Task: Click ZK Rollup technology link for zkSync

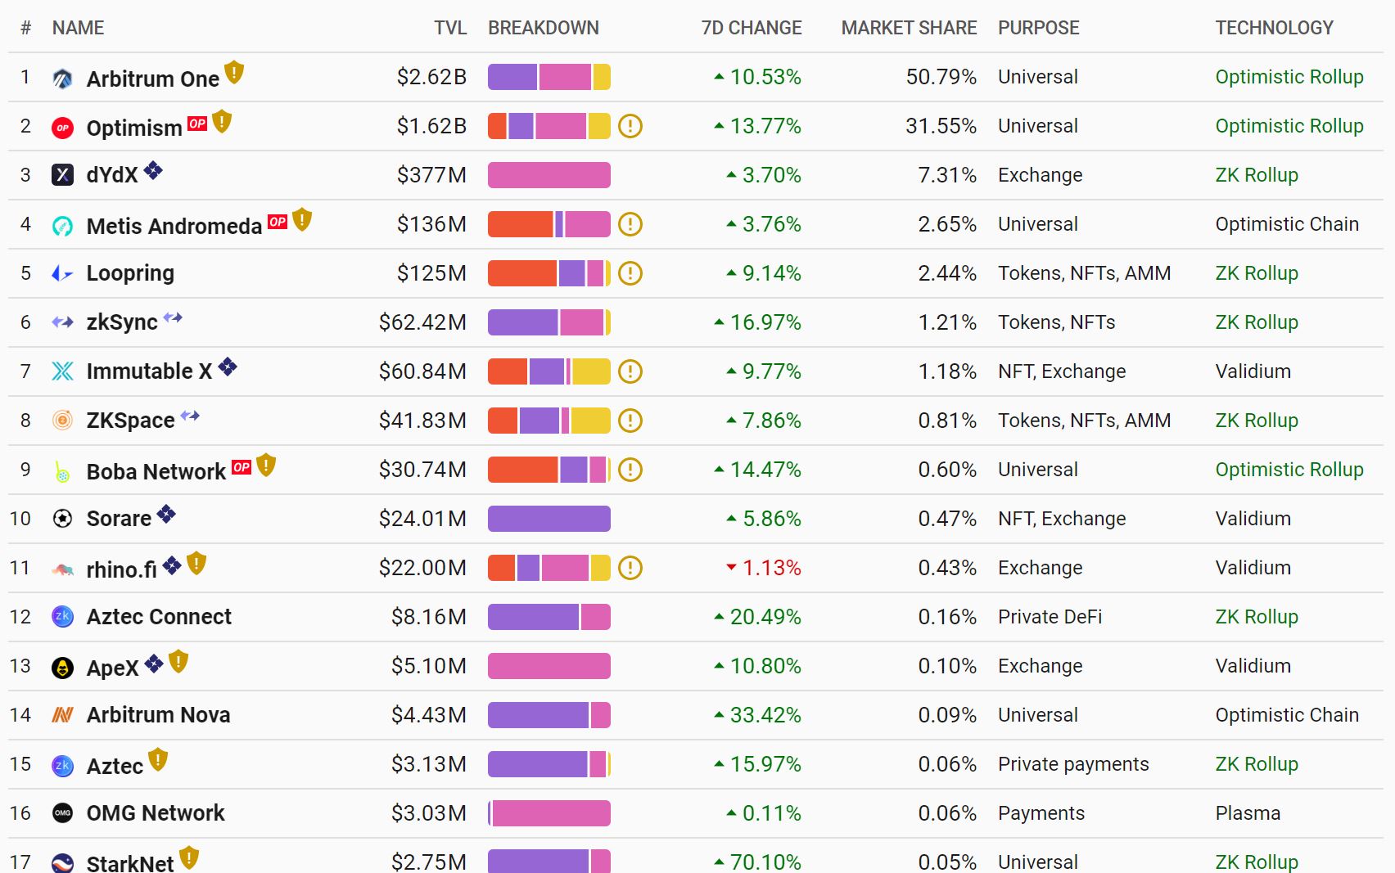Action: (x=1257, y=322)
